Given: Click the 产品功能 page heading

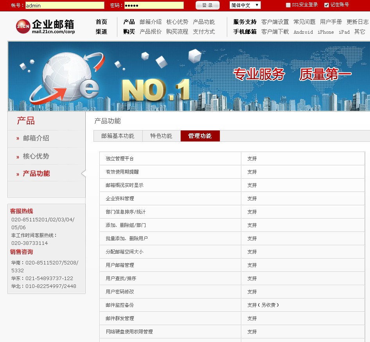Looking at the screenshot, I should click(x=108, y=121).
